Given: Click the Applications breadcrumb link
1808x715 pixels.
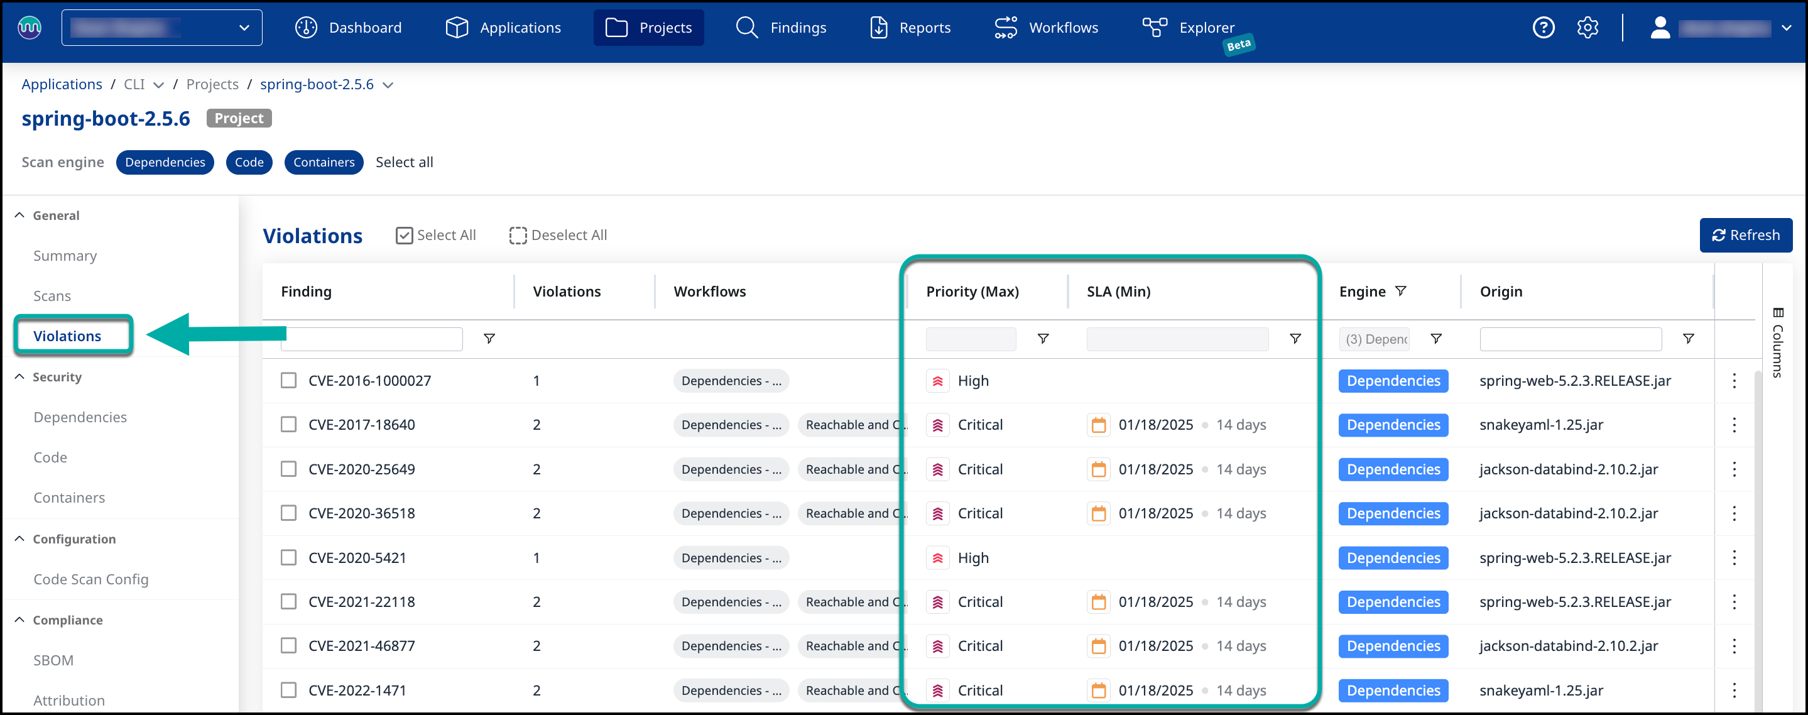Looking at the screenshot, I should [x=62, y=84].
